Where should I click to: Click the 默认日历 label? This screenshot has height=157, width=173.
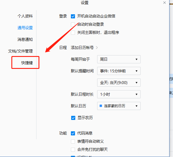pos(78,106)
